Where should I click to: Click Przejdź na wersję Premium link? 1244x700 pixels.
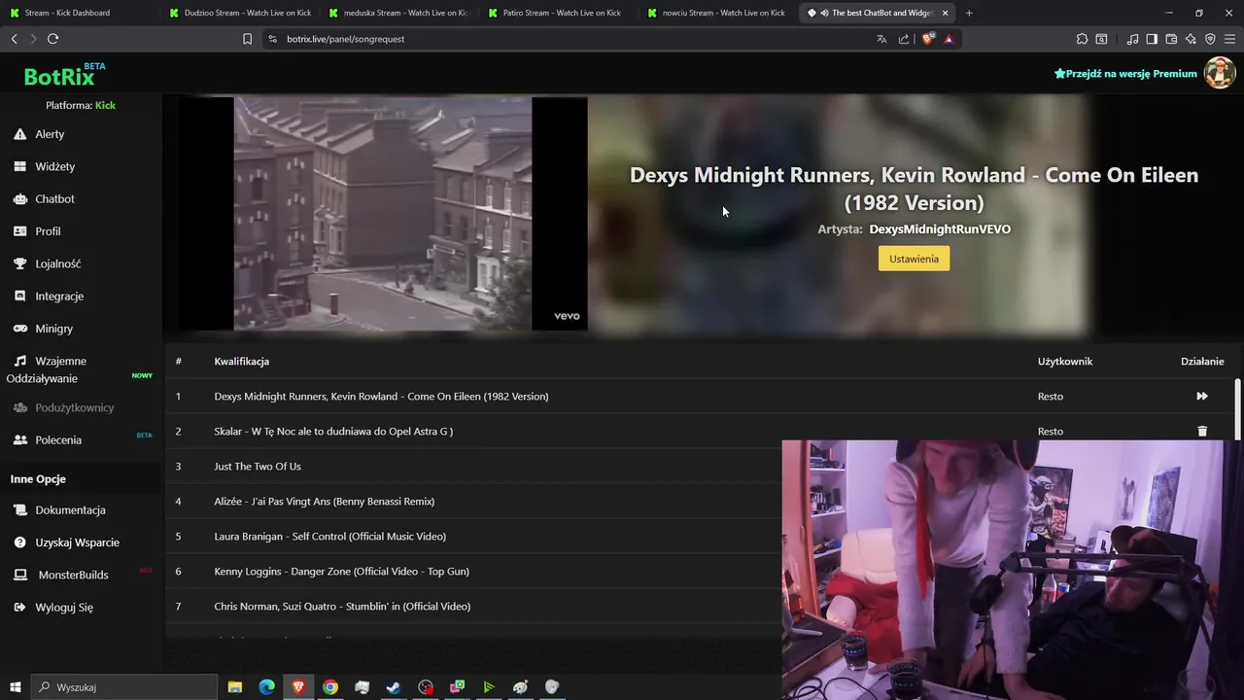[x=1125, y=74]
